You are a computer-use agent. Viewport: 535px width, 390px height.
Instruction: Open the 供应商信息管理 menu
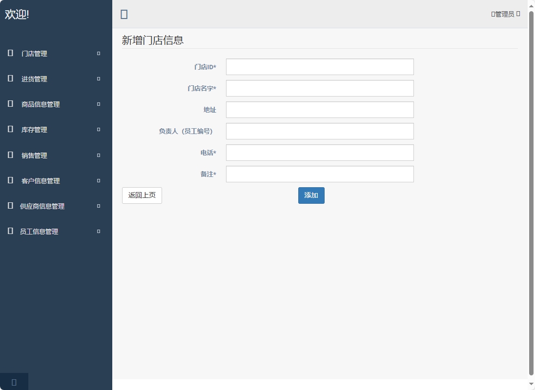tap(56, 206)
